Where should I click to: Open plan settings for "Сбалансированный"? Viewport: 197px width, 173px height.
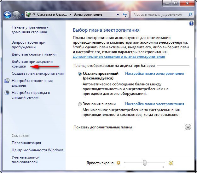pyautogui.click(x=154, y=73)
